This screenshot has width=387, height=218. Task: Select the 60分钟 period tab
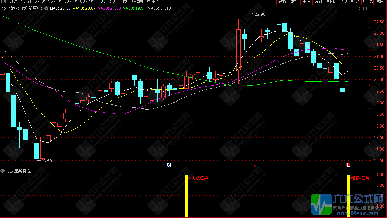[87, 2]
